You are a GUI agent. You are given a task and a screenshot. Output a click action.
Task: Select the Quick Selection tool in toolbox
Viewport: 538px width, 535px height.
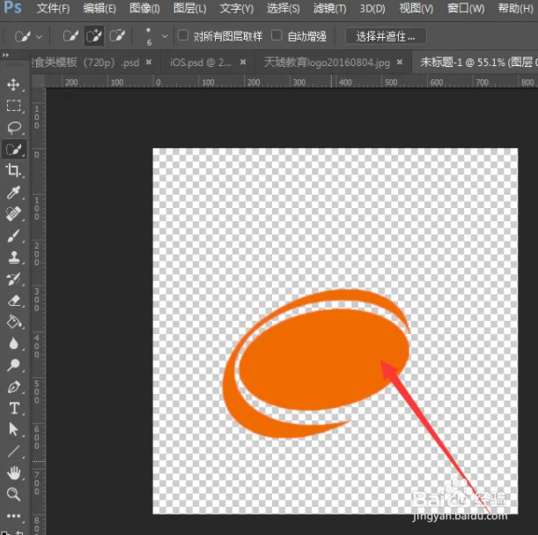tap(13, 149)
